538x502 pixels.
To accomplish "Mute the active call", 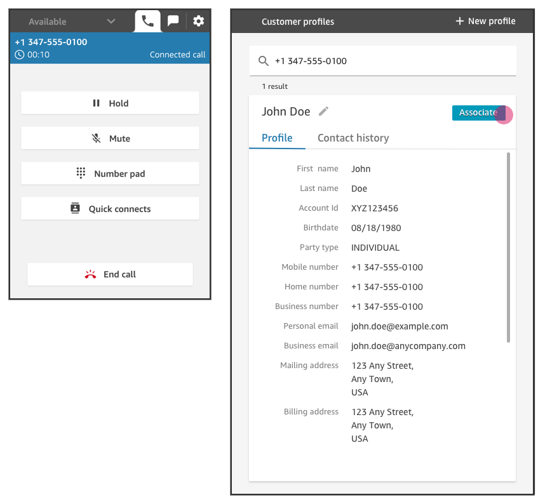I will point(110,138).
